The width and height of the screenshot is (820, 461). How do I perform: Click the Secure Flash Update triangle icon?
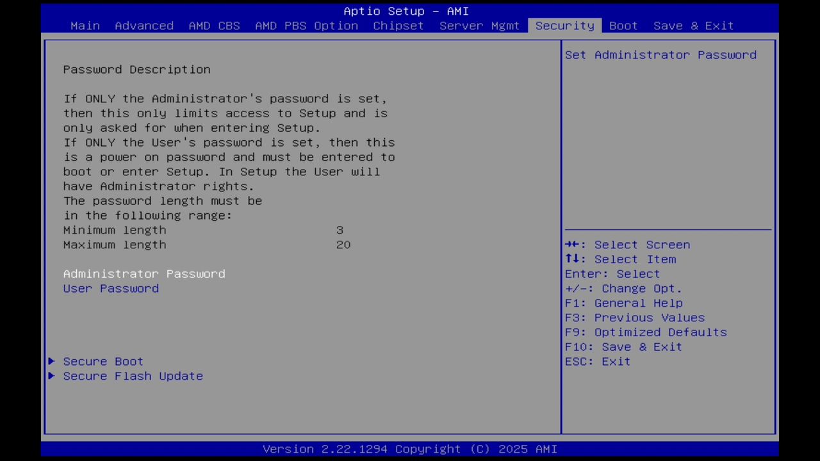[51, 376]
